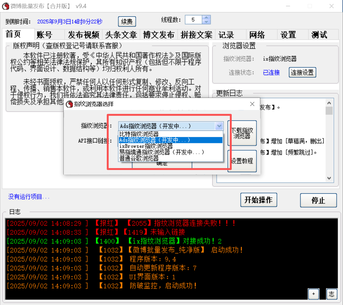343x305 pixels.
Task: Click the "+" icon below the log panel
Action: [x=313, y=294]
